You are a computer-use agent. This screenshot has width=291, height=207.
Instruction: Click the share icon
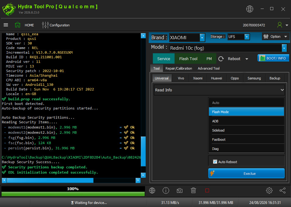(282, 190)
